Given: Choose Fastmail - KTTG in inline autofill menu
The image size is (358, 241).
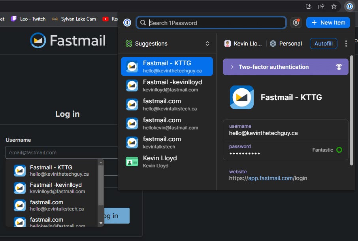Looking at the screenshot, I should pos(52,170).
